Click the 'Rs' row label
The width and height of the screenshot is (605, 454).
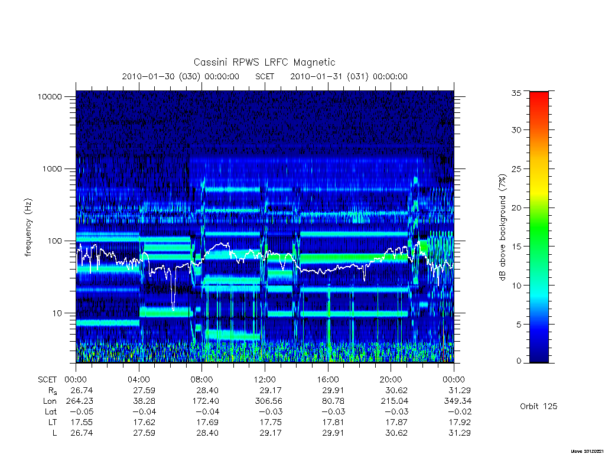point(53,391)
